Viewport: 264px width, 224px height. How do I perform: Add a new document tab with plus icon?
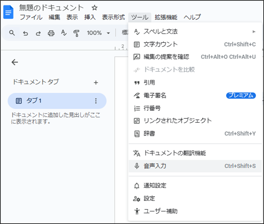[x=96, y=83]
